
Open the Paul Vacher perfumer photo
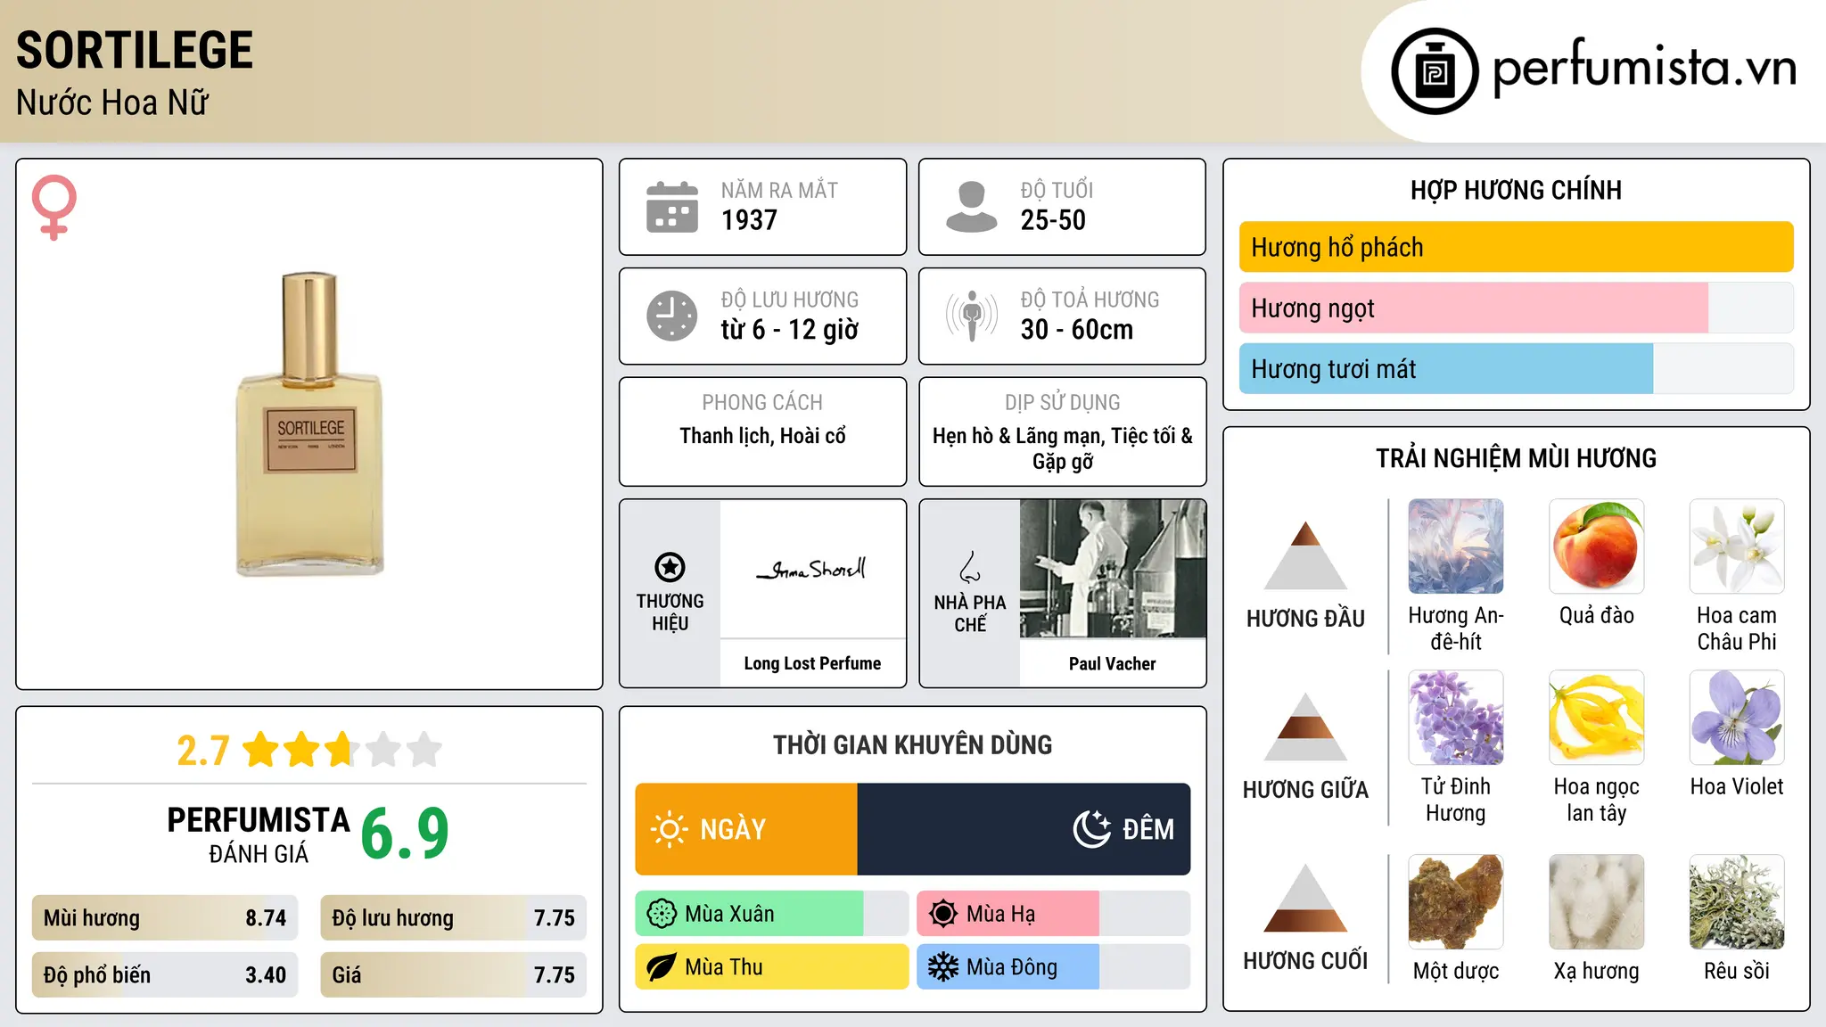coord(1113,569)
